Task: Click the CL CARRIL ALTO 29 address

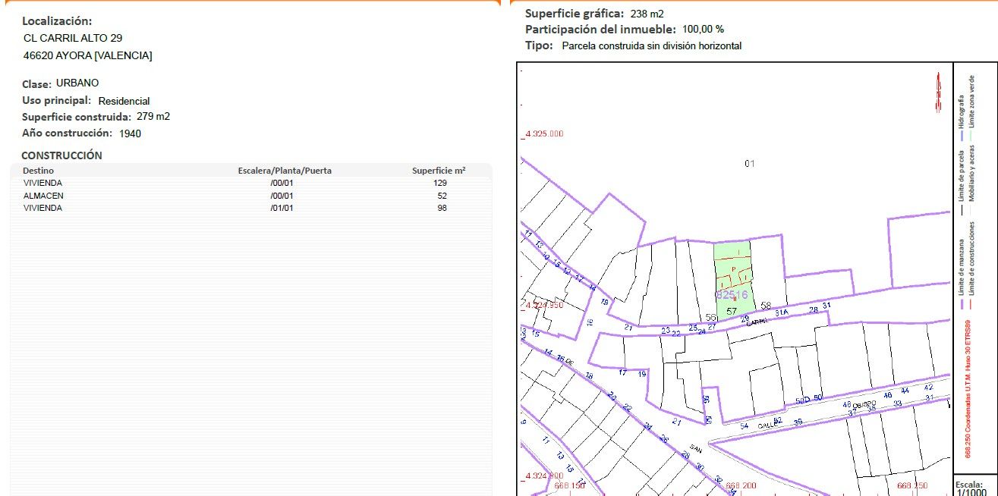Action: pyautogui.click(x=73, y=37)
